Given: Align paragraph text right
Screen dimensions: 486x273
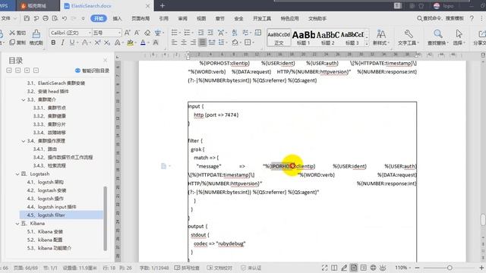Looking at the screenshot, I should (x=193, y=42).
